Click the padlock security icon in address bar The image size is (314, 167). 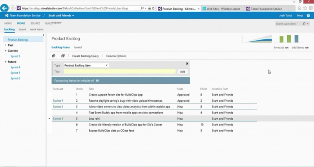[150, 8]
